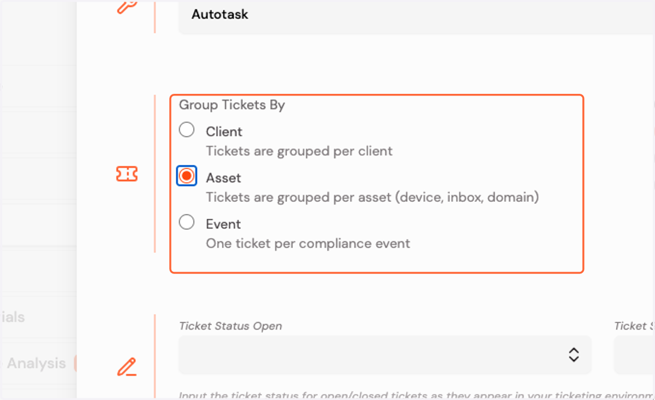Click the pencil edit icon beside Ticket Status
This screenshot has width=655, height=400.
pyautogui.click(x=127, y=367)
